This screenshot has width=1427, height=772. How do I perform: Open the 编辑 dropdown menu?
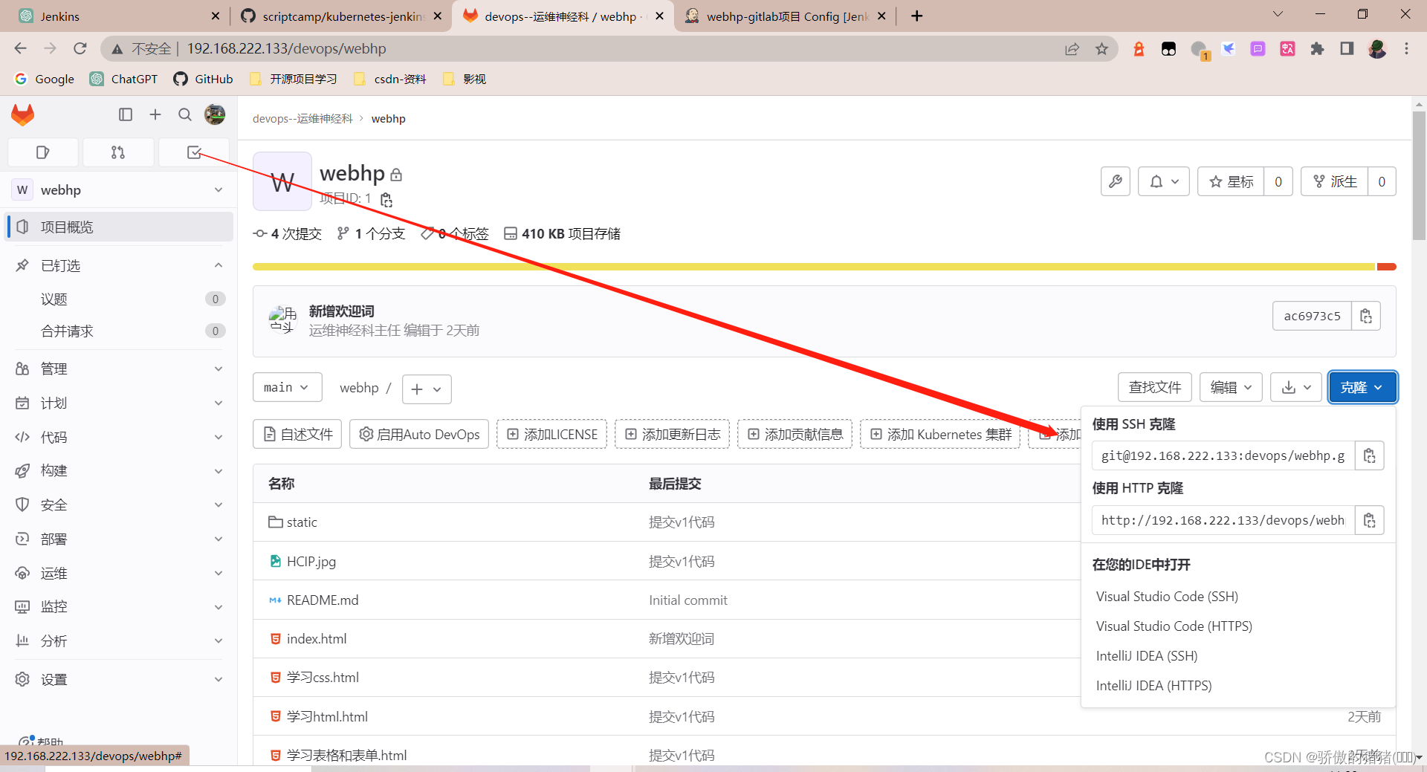click(1230, 387)
